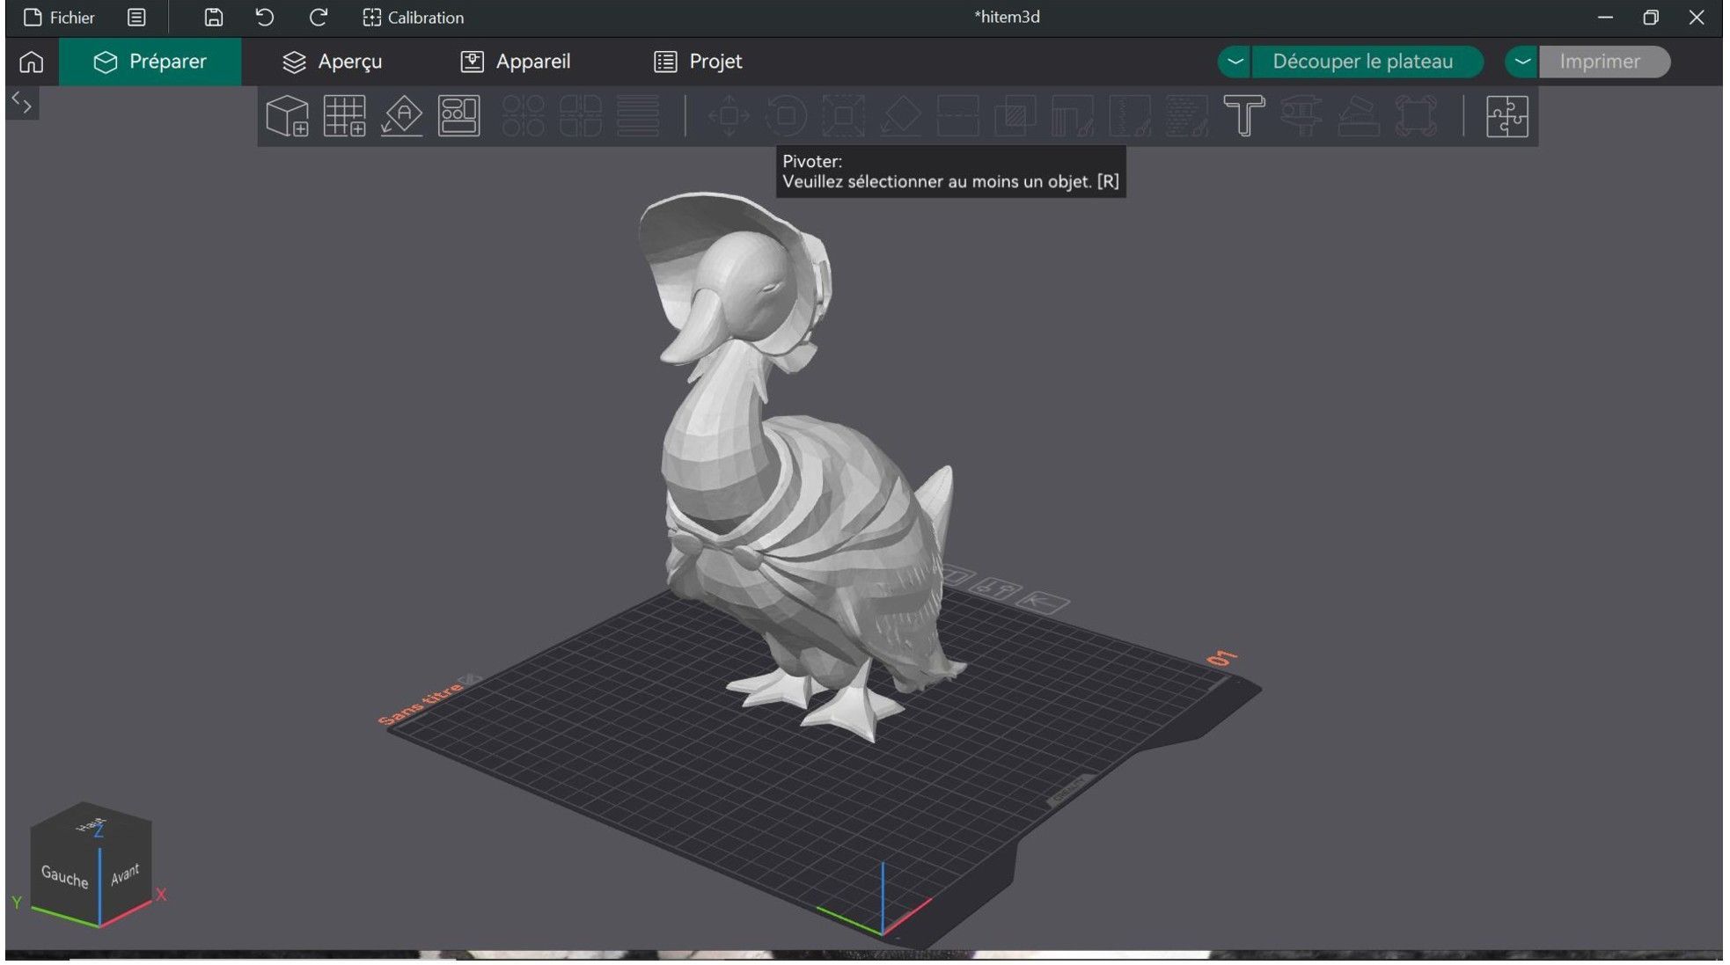
Task: Click the Add object cube icon
Action: [x=287, y=116]
